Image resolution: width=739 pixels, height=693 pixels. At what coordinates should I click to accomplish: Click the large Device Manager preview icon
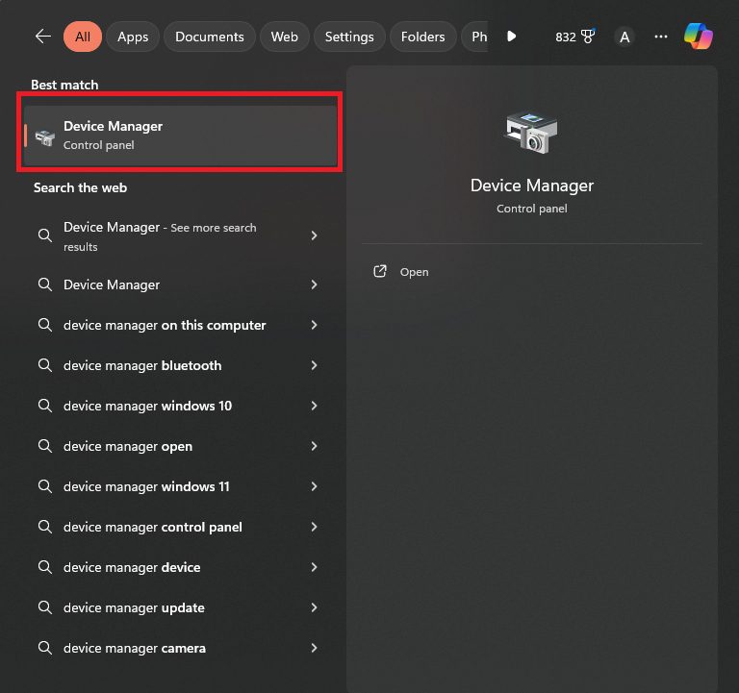click(531, 132)
